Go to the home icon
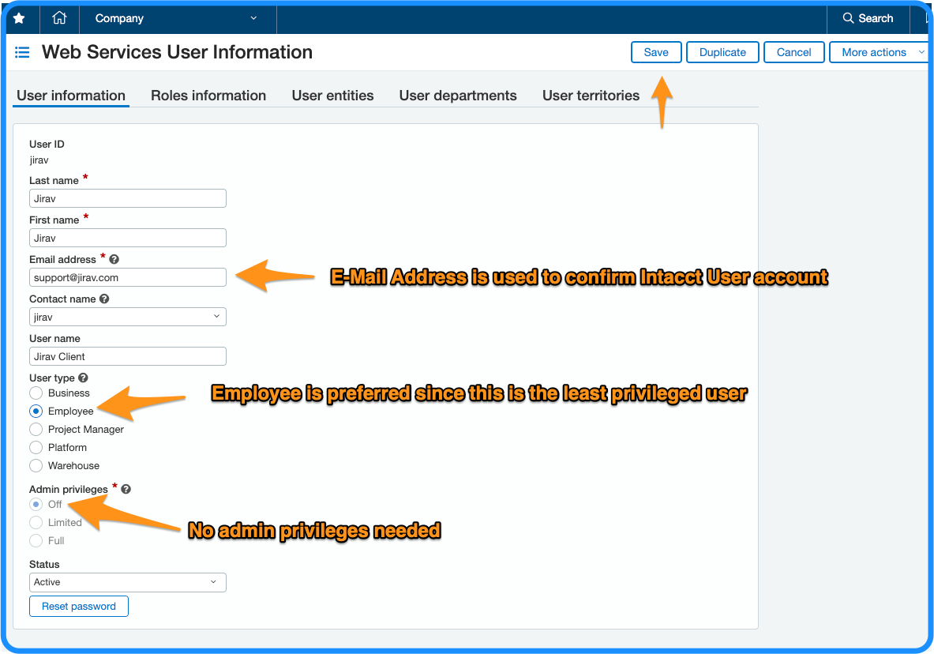The height and width of the screenshot is (654, 934). coord(59,18)
